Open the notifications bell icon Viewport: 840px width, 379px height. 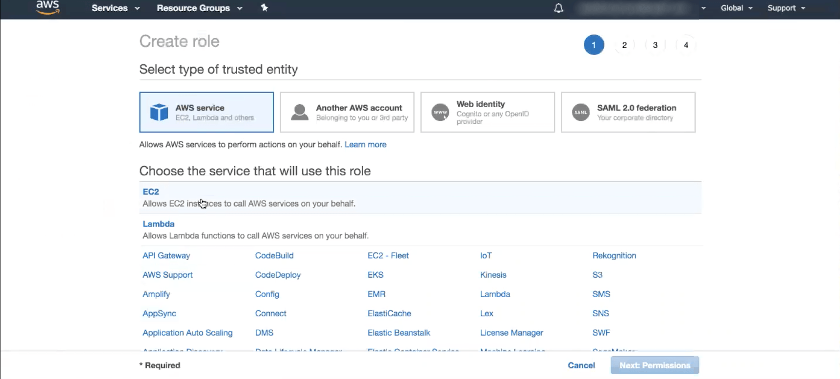[558, 8]
